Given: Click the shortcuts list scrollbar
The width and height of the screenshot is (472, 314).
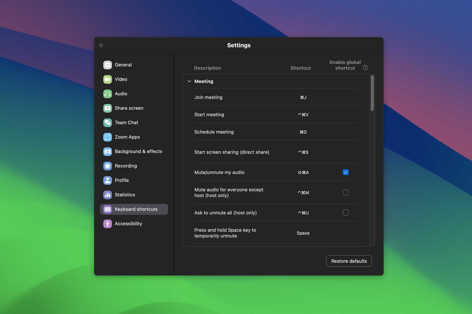Looking at the screenshot, I should pos(372,93).
